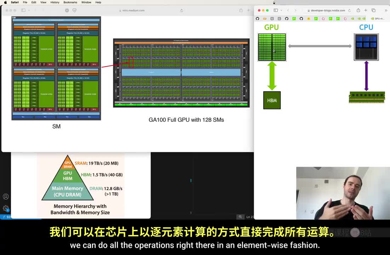The width and height of the screenshot is (390, 255).
Task: Click 'DRAM: 12.8 GB/s' text
Action: 106,188
